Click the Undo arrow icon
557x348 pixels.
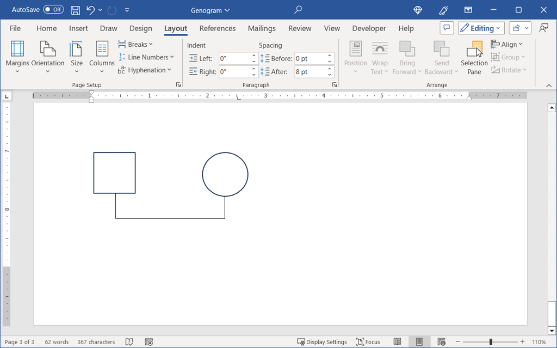point(90,10)
